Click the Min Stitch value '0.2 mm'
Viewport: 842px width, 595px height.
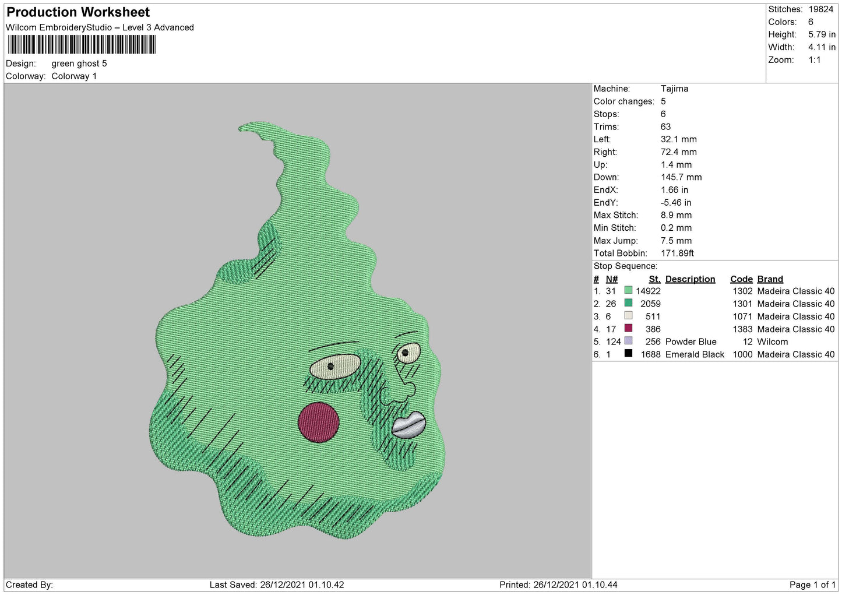coord(677,228)
